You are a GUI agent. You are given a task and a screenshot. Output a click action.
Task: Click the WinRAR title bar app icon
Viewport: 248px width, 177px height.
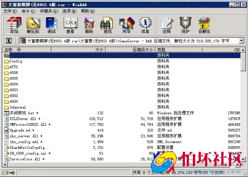4,4
